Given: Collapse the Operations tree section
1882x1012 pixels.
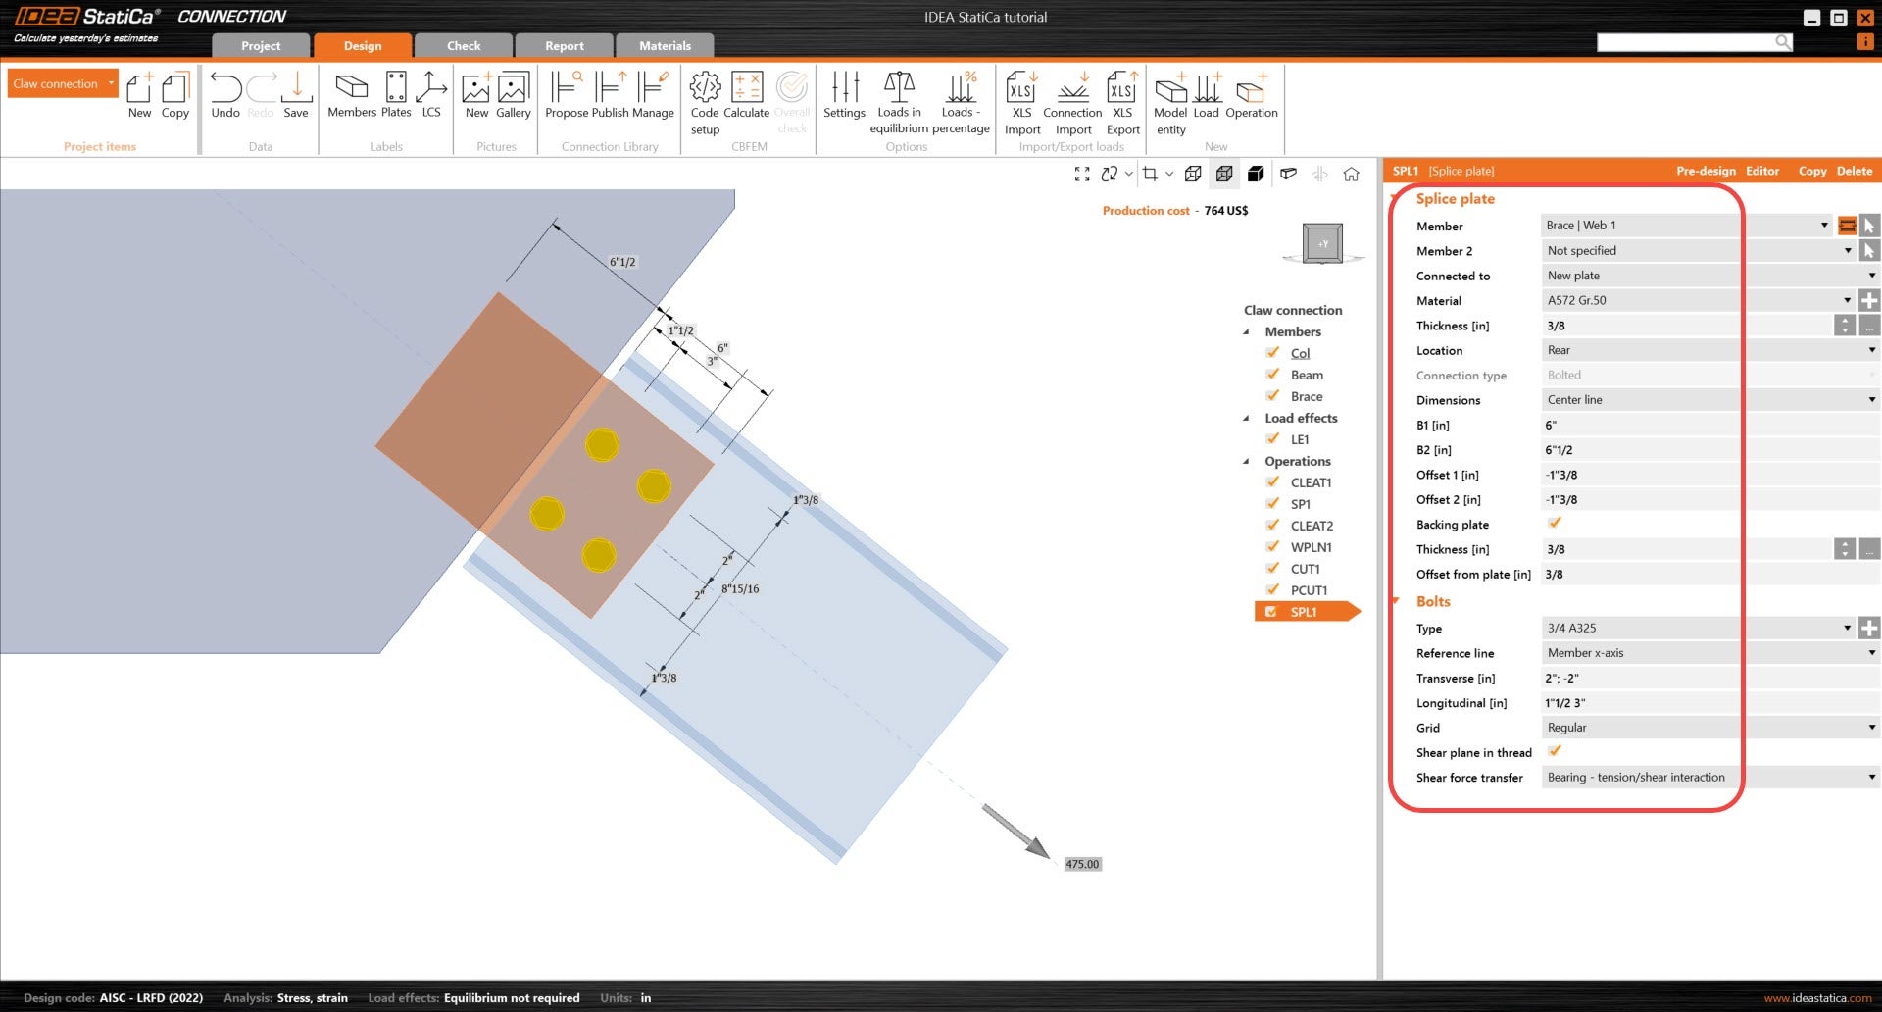Looking at the screenshot, I should coord(1247,461).
